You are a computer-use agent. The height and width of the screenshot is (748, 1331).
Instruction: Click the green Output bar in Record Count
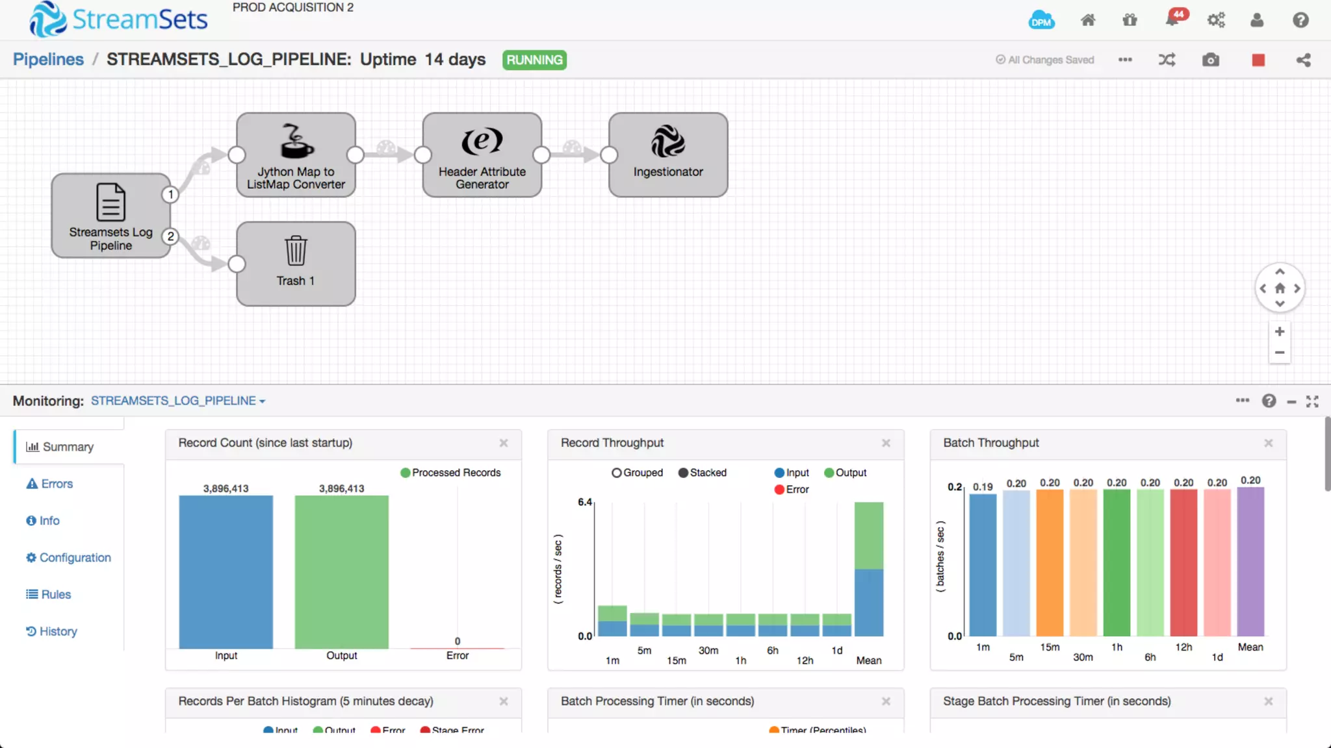pyautogui.click(x=341, y=571)
